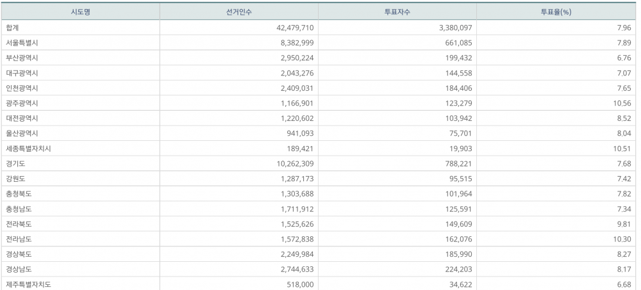The width and height of the screenshot is (641, 290).
Task: Select the 서울특별시 row label
Action: pyautogui.click(x=22, y=43)
